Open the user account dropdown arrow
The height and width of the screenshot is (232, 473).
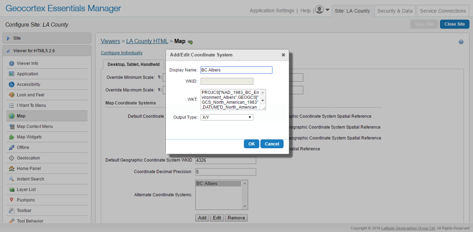click(328, 10)
